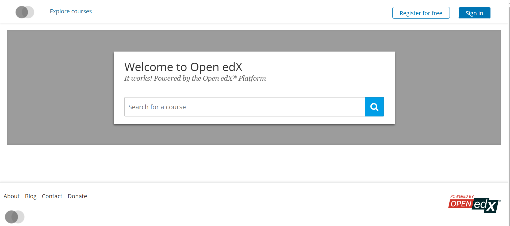The height and width of the screenshot is (226, 510).
Task: Open the Blog footer link
Action: (x=31, y=196)
